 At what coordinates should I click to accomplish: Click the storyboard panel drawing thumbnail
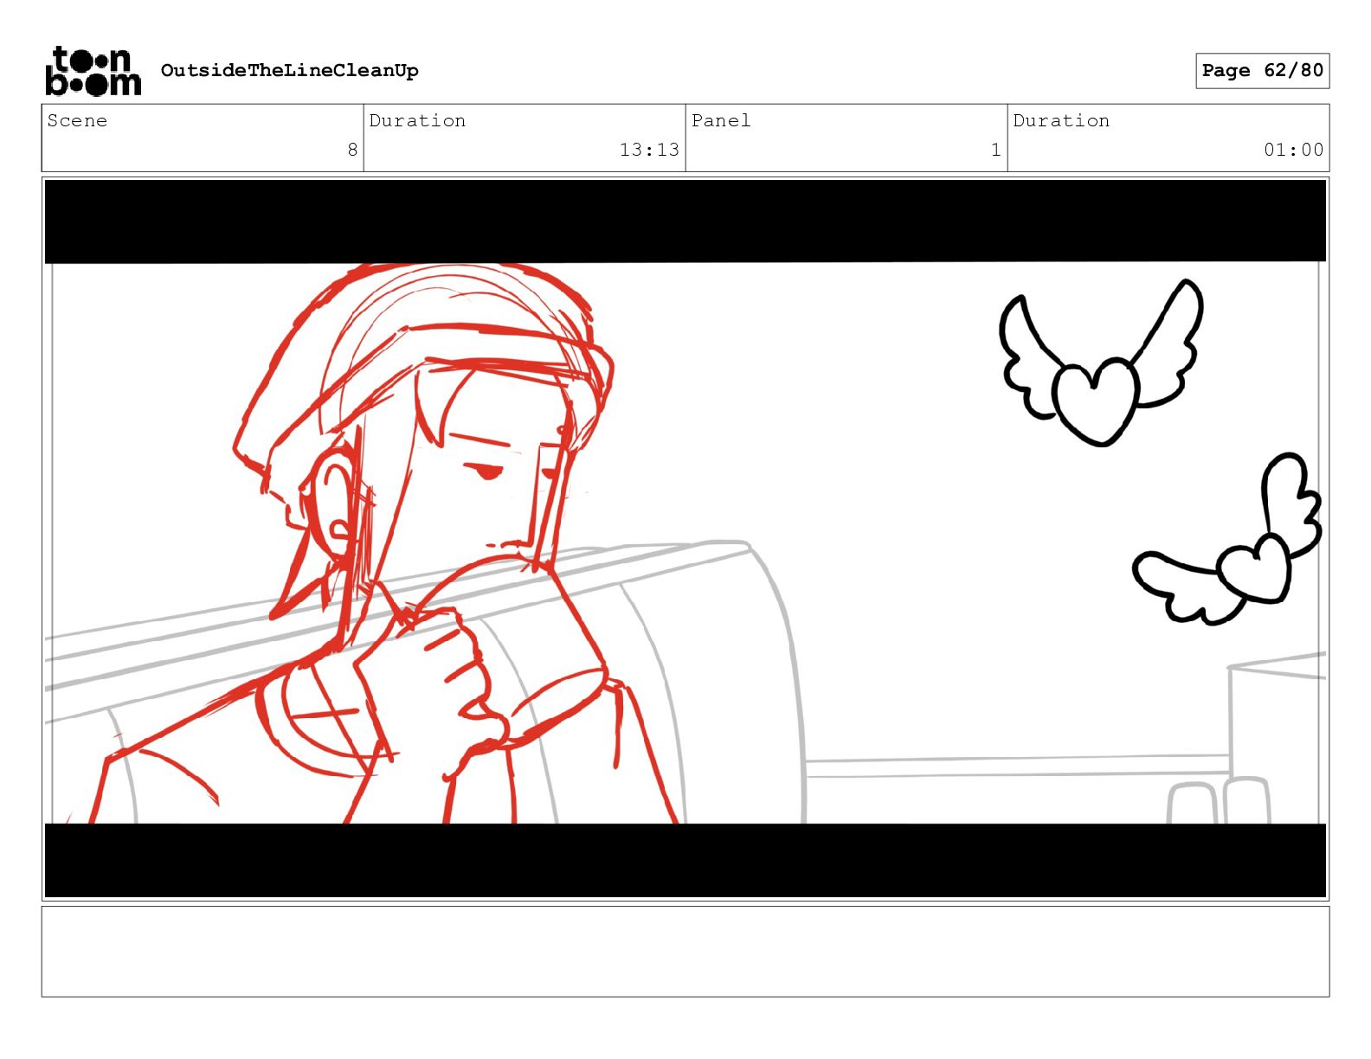[685, 539]
